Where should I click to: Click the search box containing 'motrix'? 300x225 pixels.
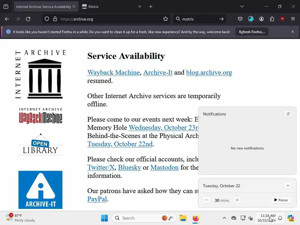click(x=199, y=19)
